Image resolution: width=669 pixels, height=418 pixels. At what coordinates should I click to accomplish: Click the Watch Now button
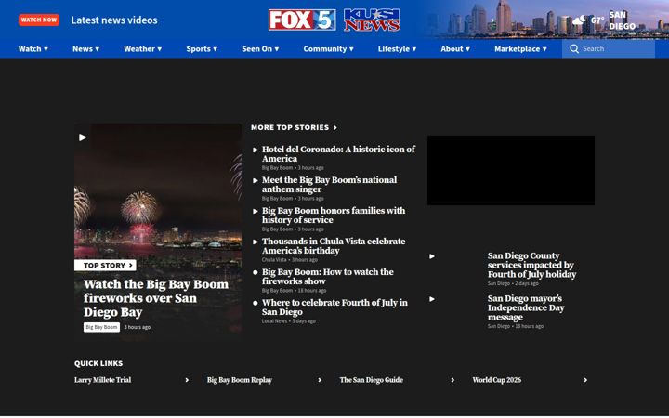[x=39, y=20]
